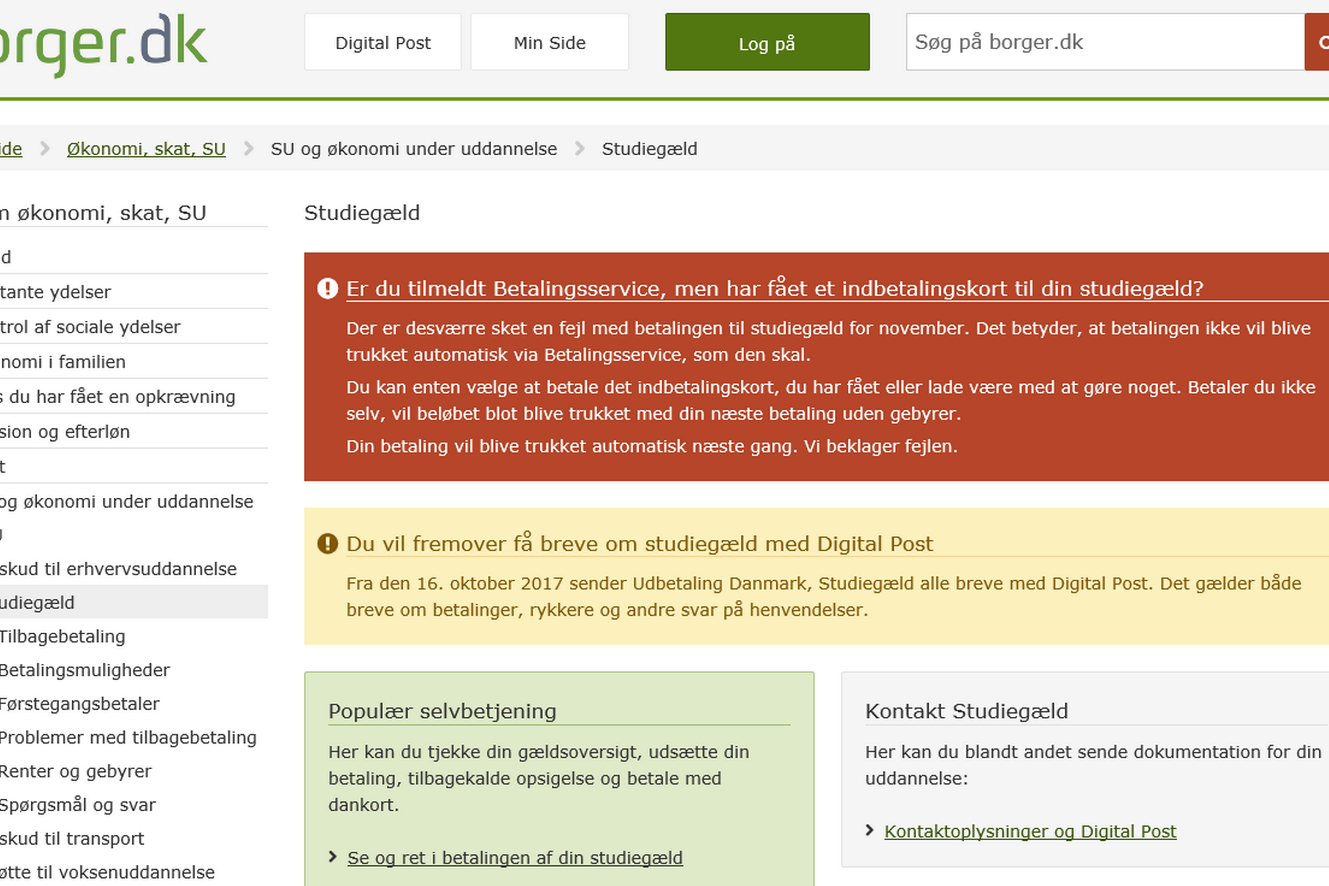Select Førstegangsbetaler in the menu

click(x=79, y=704)
